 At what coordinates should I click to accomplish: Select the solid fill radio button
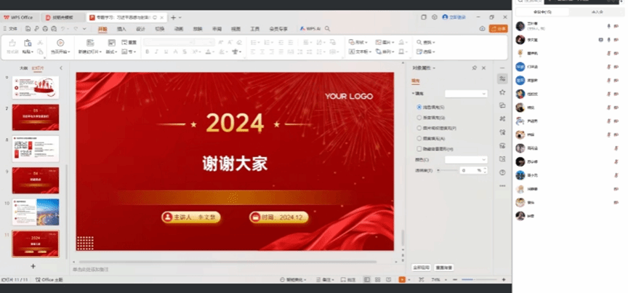coord(419,107)
